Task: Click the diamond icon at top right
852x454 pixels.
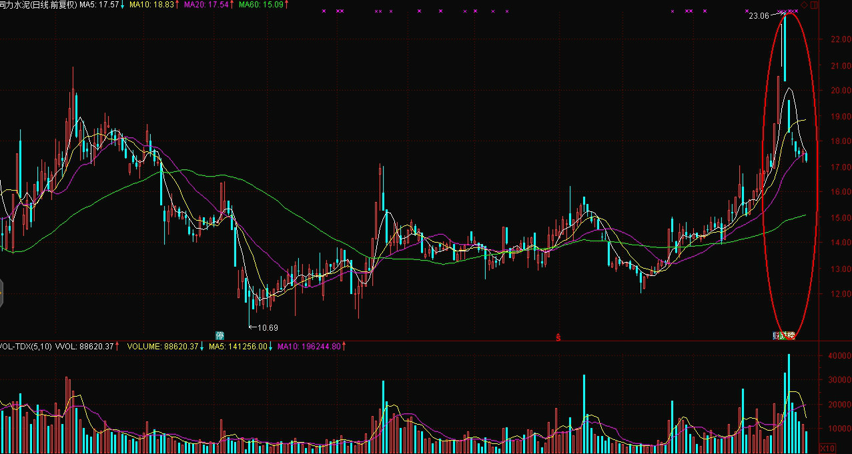Action: point(804,5)
